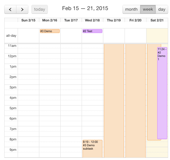Go to the next week with right arrow
The width and height of the screenshot is (170, 160).
pos(22,9)
